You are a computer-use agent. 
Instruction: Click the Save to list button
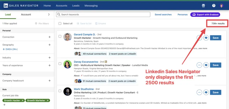(x=84, y=23)
